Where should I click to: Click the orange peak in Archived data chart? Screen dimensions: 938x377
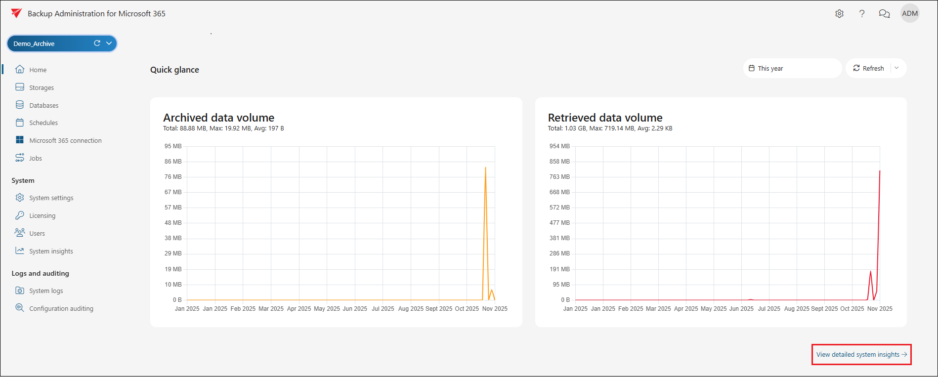(x=485, y=168)
